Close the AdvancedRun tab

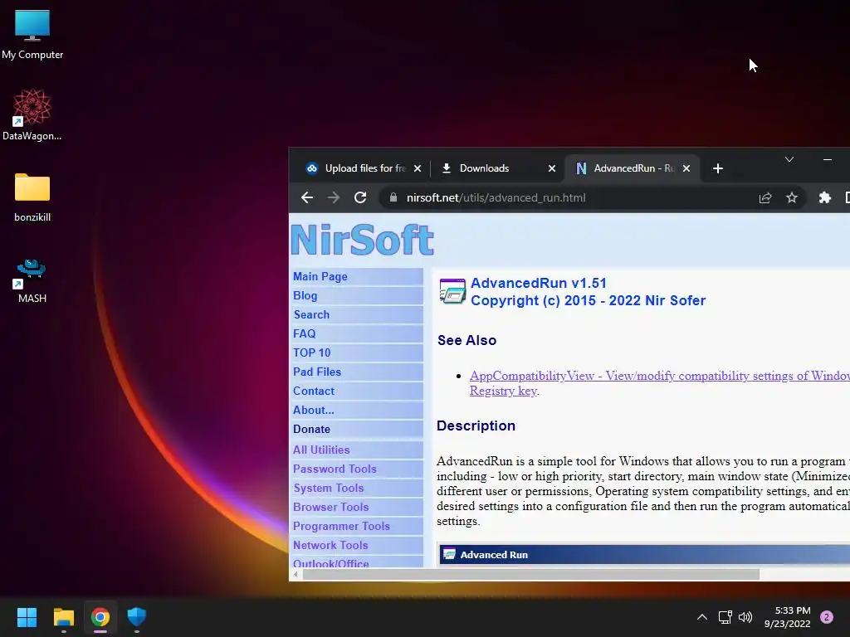click(x=686, y=168)
